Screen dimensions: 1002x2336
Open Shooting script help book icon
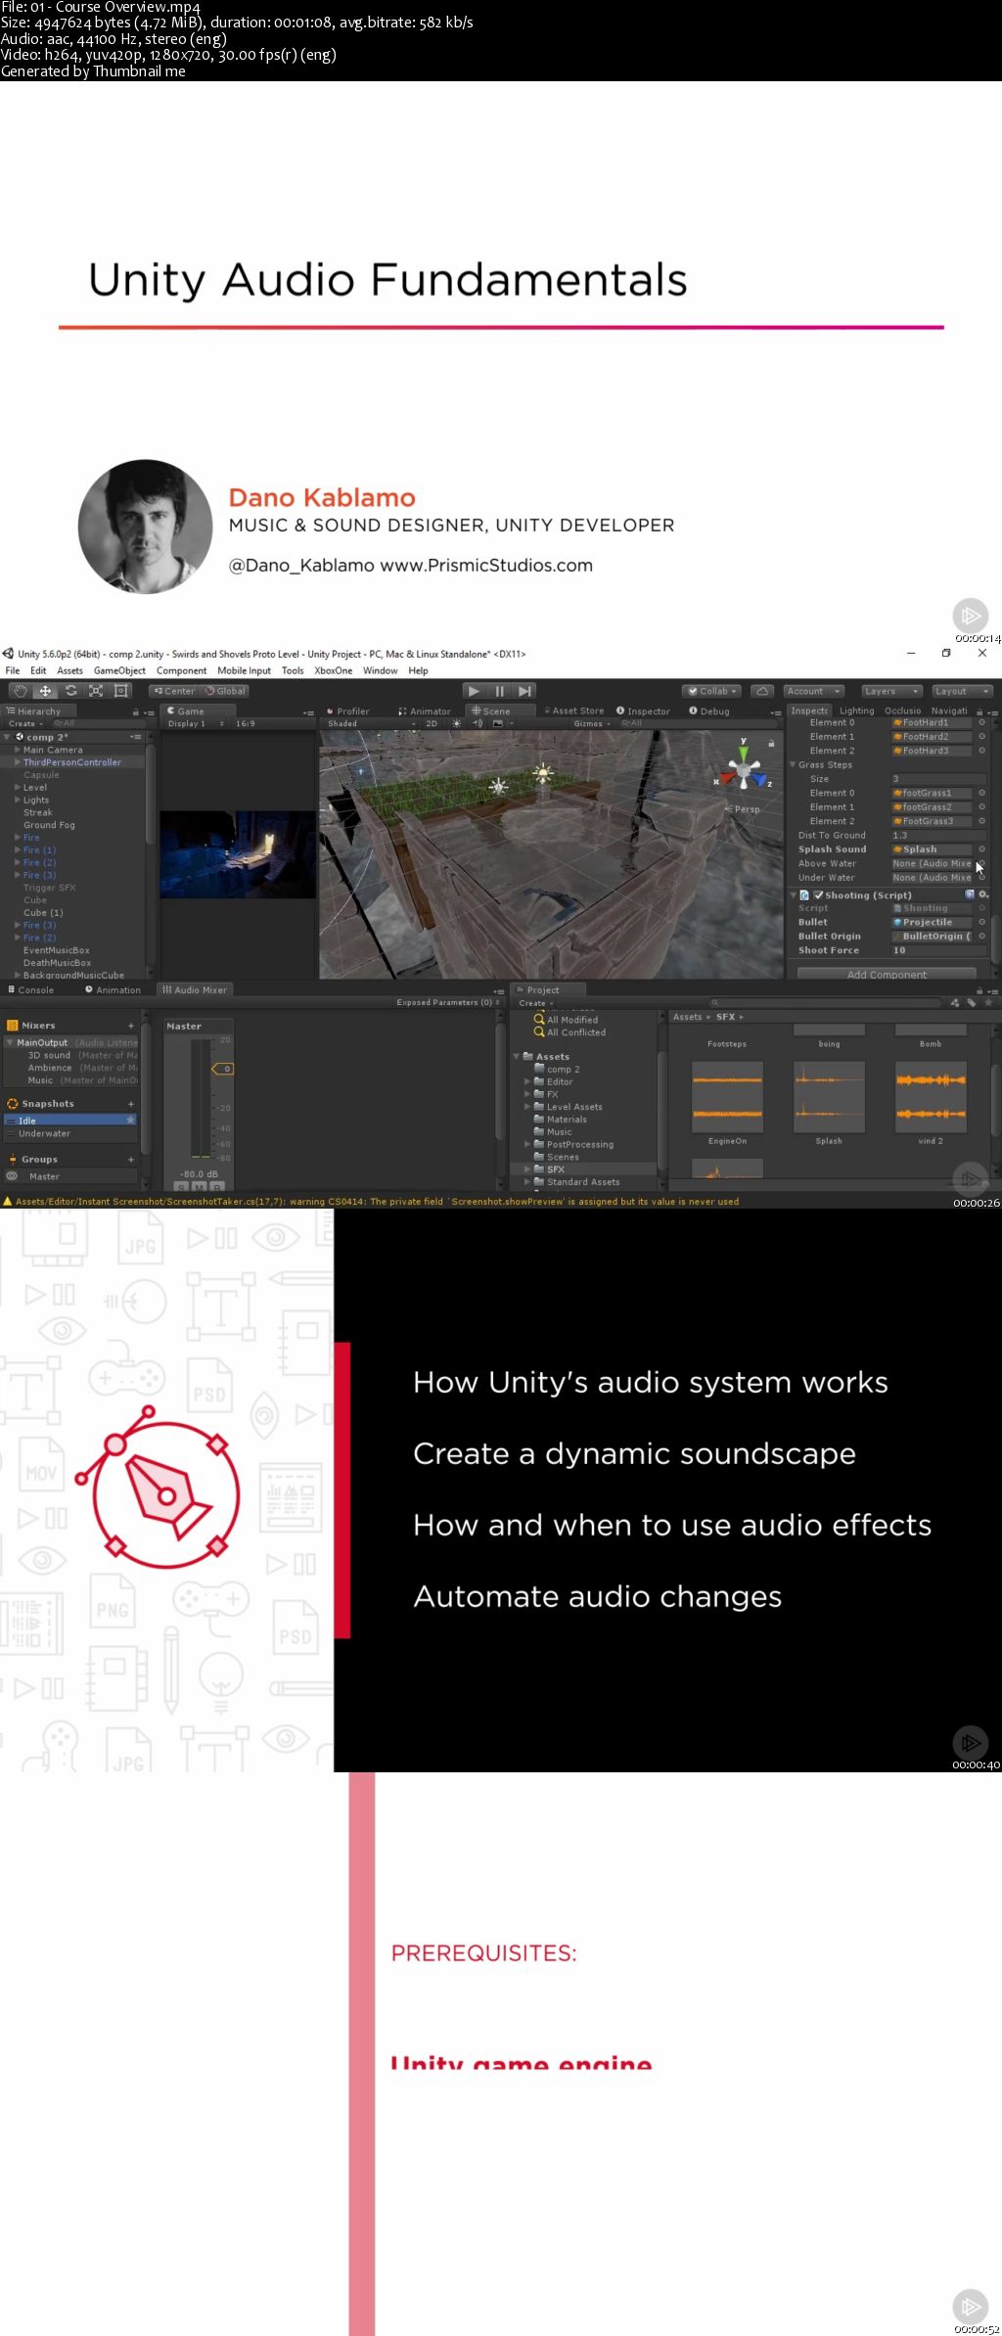(970, 895)
